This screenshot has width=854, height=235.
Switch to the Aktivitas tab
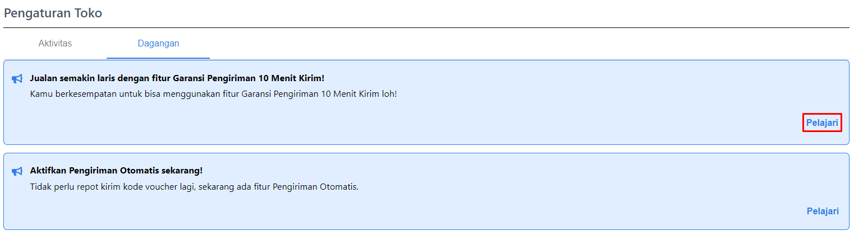[x=55, y=44]
